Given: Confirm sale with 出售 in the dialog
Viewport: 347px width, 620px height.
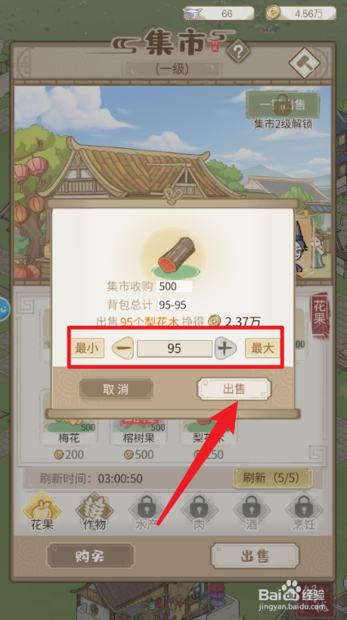Looking at the screenshot, I should 234,389.
